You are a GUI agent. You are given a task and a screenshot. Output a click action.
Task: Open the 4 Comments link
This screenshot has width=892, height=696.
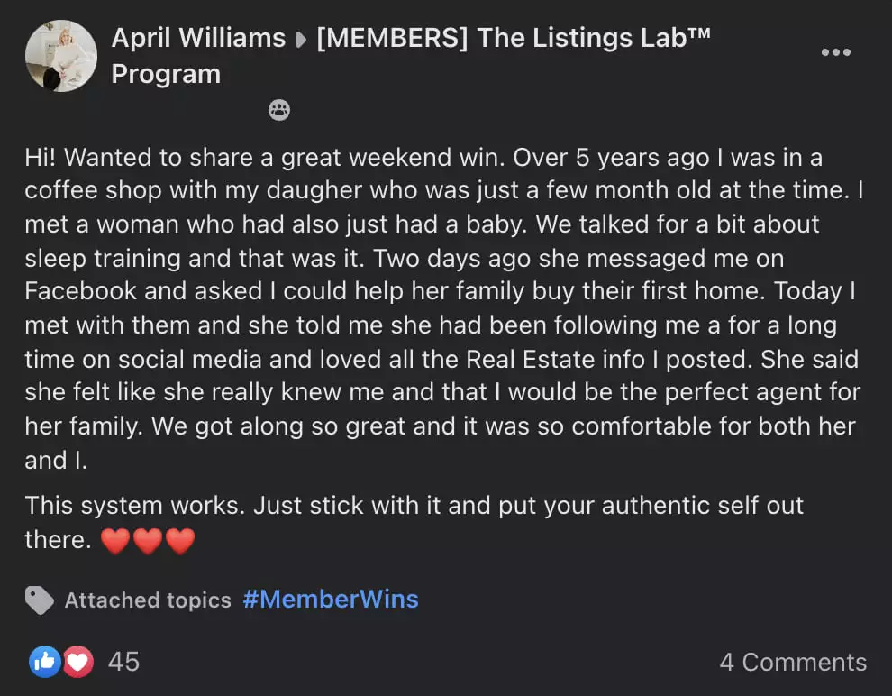click(793, 663)
